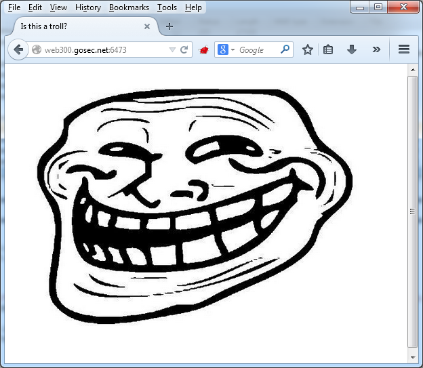This screenshot has width=423, height=368.
Task: Open the Edit menu
Action: tap(35, 7)
